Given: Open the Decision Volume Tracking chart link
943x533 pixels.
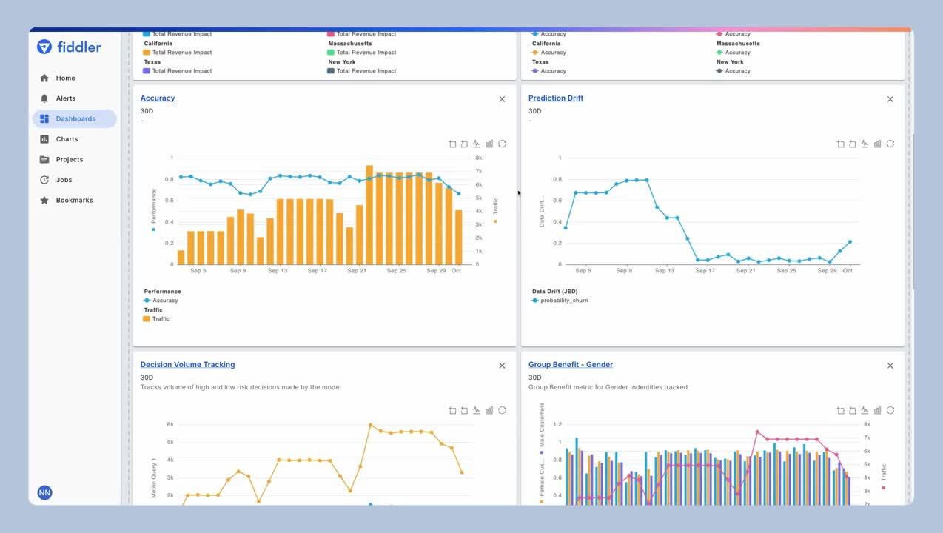Looking at the screenshot, I should tap(187, 364).
